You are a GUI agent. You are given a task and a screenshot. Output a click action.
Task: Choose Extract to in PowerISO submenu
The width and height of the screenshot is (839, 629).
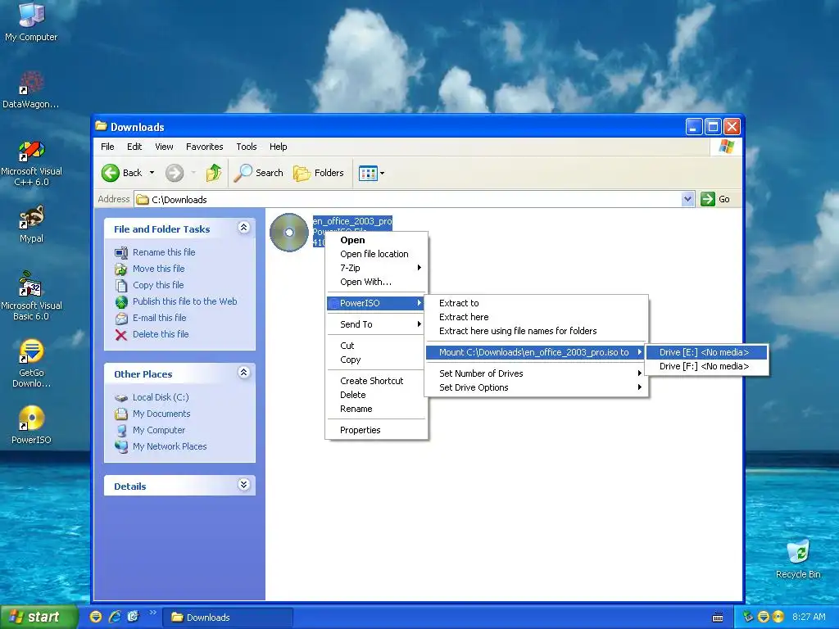[536, 303]
